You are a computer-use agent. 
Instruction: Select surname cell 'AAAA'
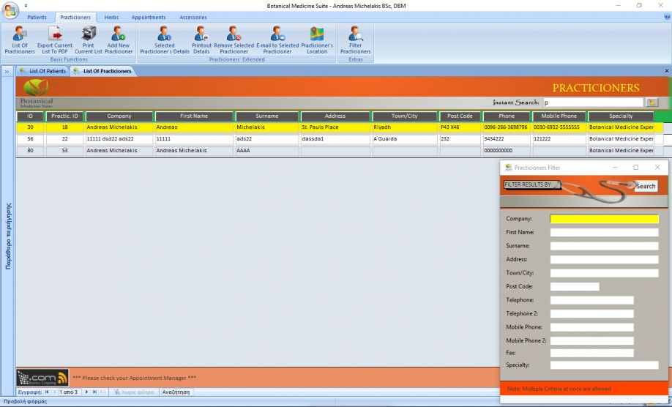pyautogui.click(x=267, y=151)
